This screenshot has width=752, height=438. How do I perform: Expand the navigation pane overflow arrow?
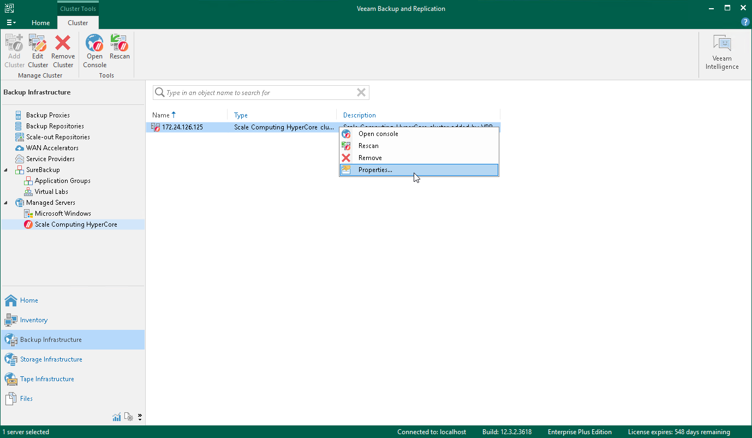(140, 417)
